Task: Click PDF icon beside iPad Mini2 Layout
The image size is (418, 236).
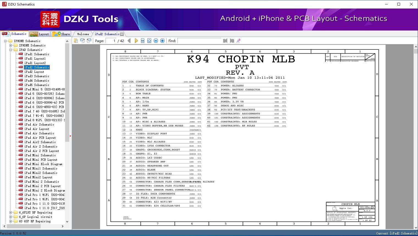Action: 21,177
